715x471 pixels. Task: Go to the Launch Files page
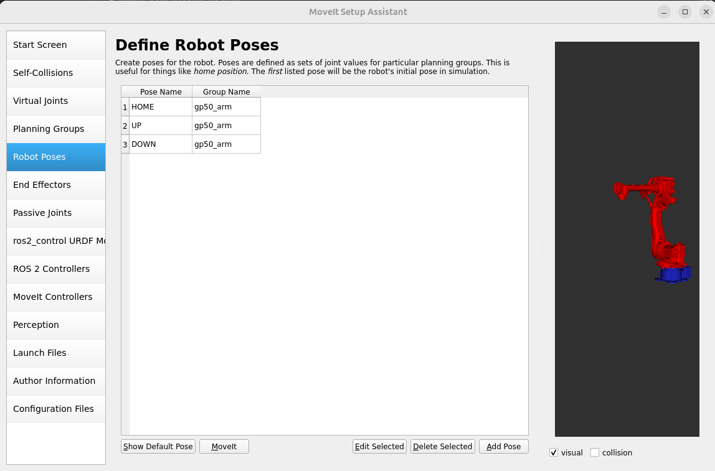pyautogui.click(x=56, y=353)
